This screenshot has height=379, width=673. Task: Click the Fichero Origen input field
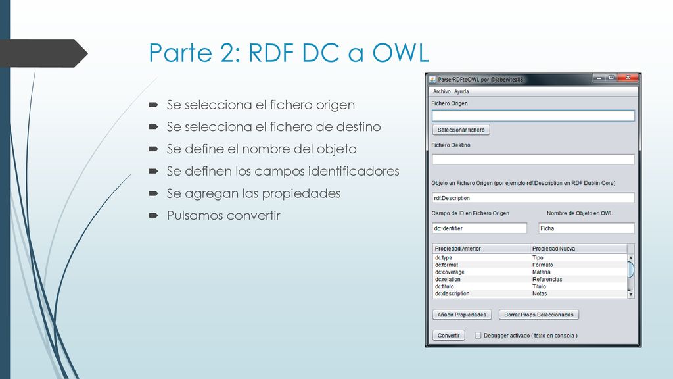533,116
